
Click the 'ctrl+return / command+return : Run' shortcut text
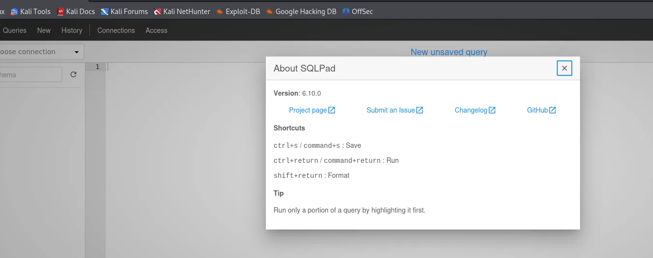(336, 160)
